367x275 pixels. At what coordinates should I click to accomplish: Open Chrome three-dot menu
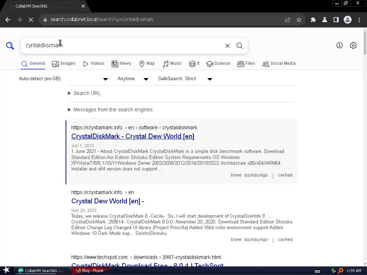pyautogui.click(x=359, y=20)
